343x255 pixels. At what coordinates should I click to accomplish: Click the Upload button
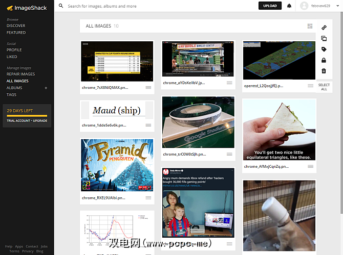point(270,6)
